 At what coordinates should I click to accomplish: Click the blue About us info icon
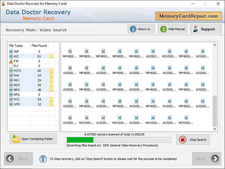click(132, 29)
